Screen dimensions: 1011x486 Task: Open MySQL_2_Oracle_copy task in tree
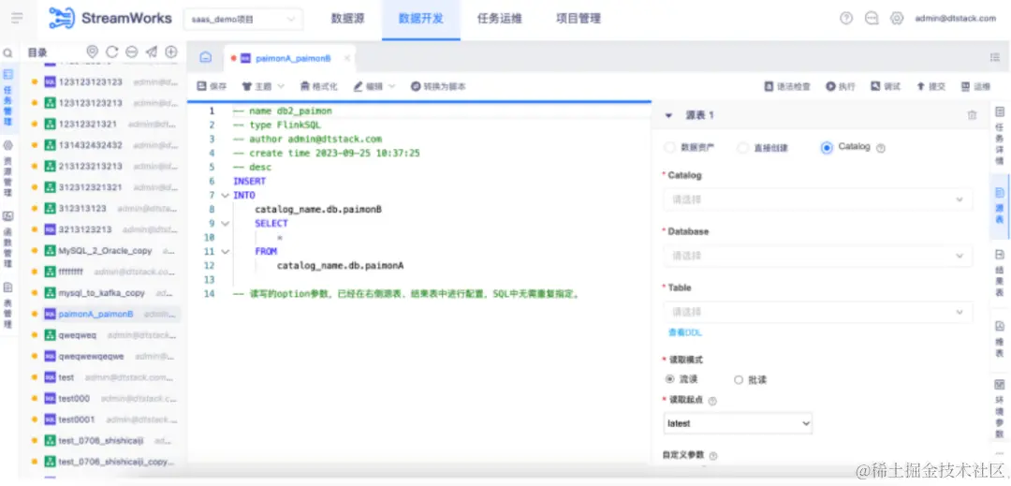(105, 250)
